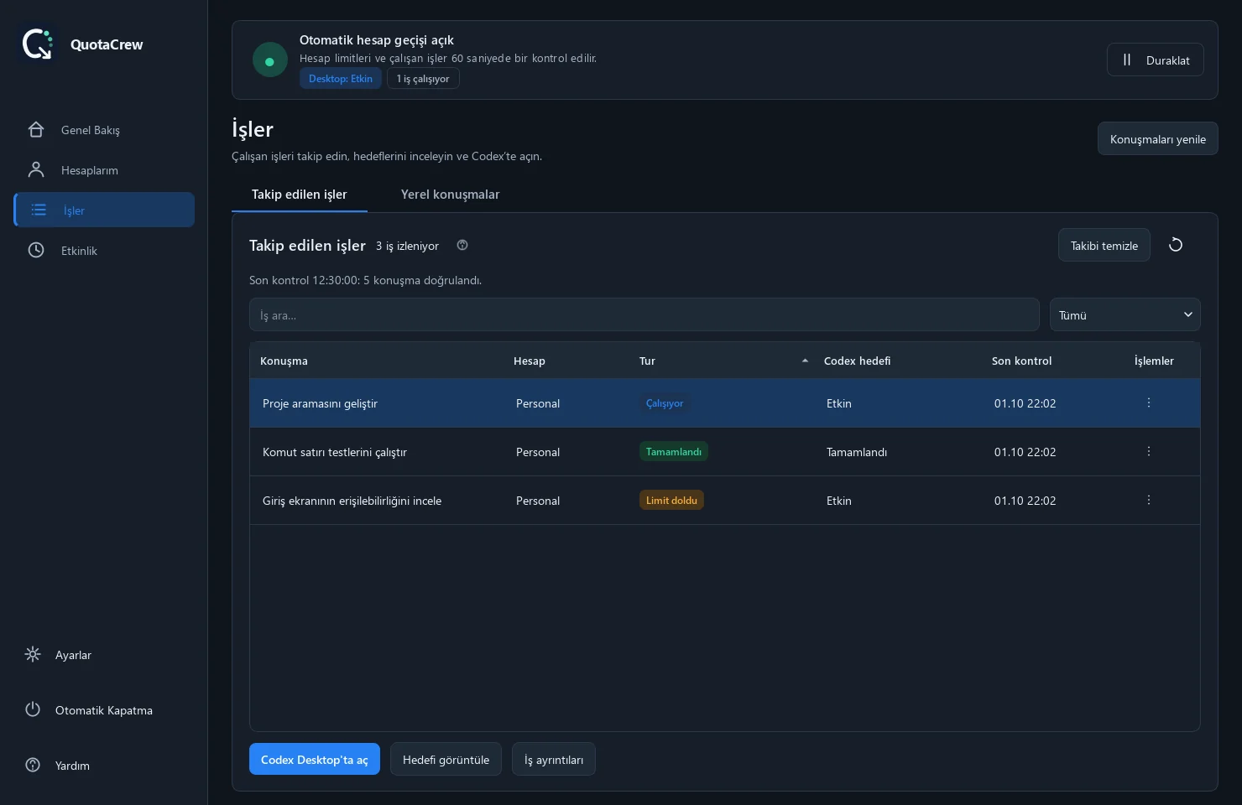The image size is (1242, 805).
Task: Open Ayarlar gear icon
Action: pyautogui.click(x=33, y=654)
